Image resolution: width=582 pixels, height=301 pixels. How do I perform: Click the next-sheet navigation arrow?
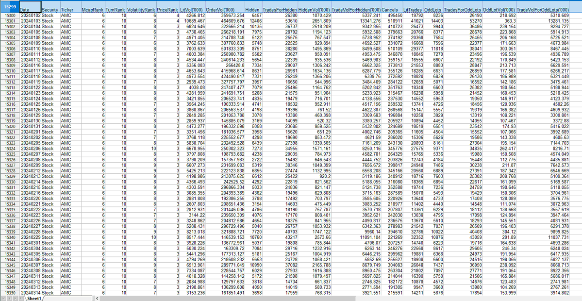click(15, 298)
